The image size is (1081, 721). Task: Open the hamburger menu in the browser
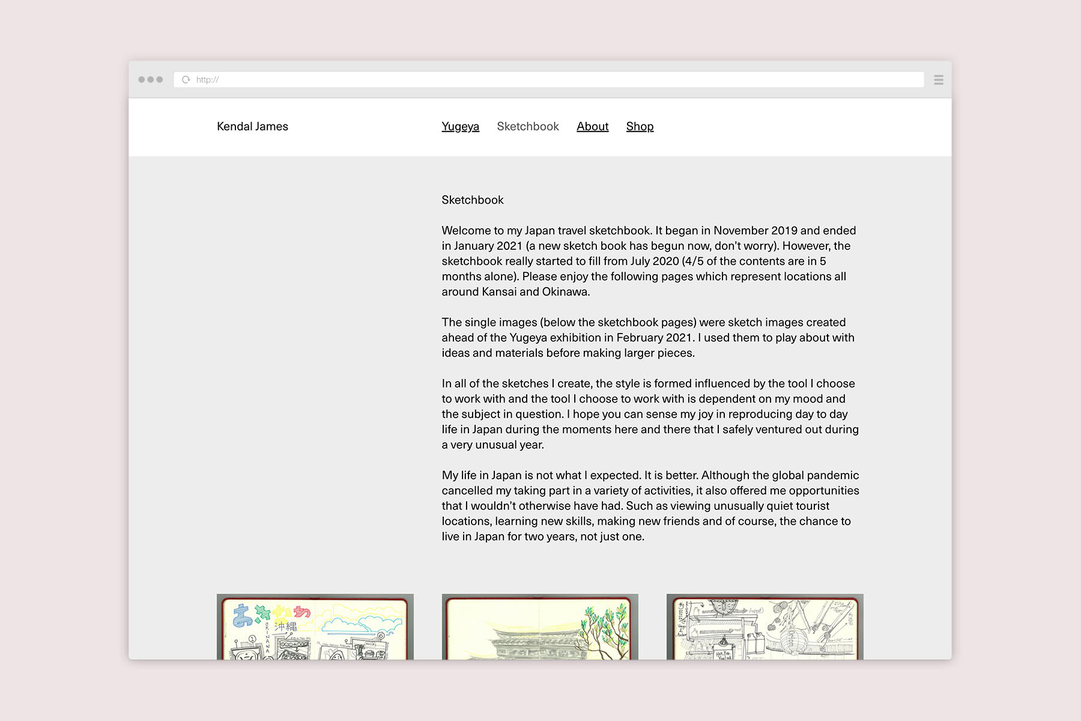click(939, 80)
